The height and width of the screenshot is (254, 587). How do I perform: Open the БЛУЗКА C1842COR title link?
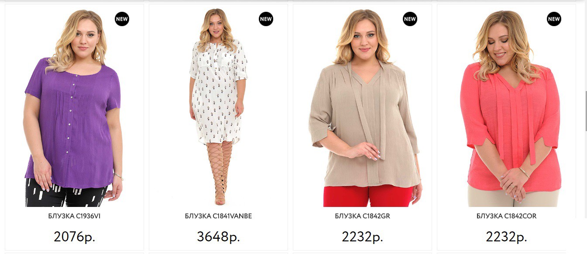pos(506,216)
